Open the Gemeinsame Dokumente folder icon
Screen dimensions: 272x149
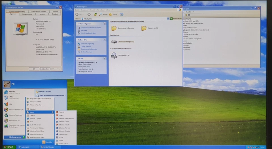[114, 28]
